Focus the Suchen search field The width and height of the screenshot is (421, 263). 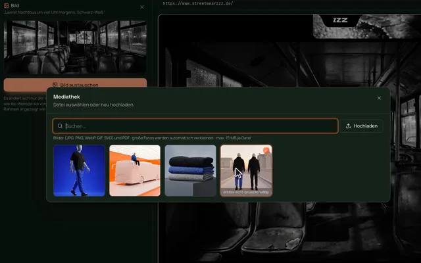click(x=195, y=126)
